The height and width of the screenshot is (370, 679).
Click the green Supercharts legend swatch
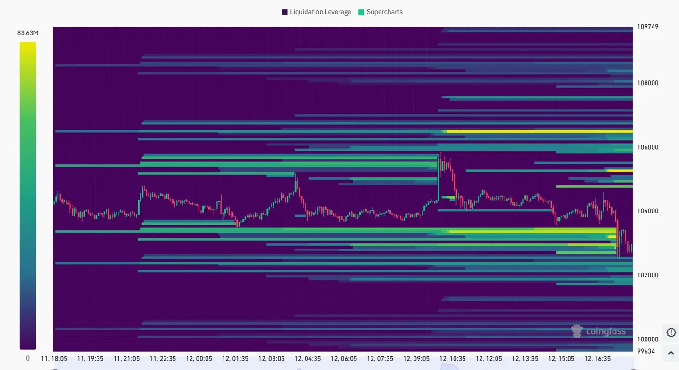pos(362,12)
